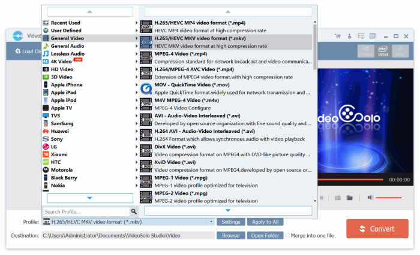420x255 pixels.
Task: Expand the SamSung submenu arrow
Action: (136, 123)
